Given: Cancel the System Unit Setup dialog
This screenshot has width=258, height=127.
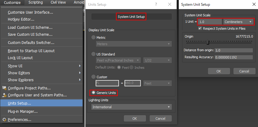Looking at the screenshot, I should pyautogui.click(x=244, y=71).
